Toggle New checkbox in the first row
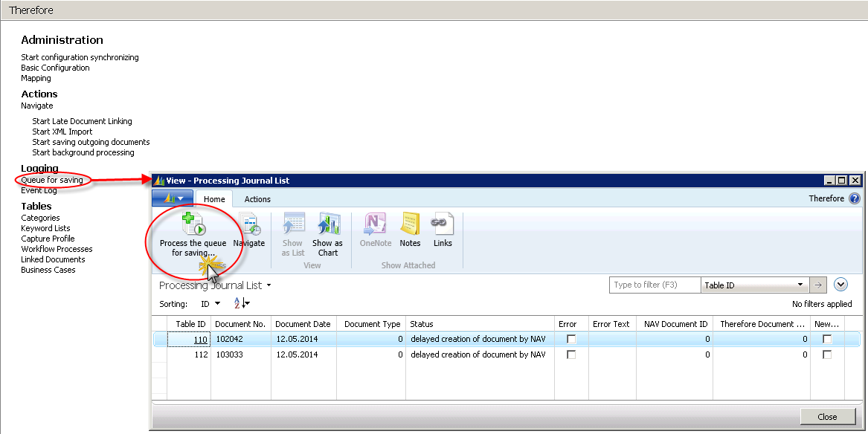Image resolution: width=868 pixels, height=434 pixels. tap(826, 339)
